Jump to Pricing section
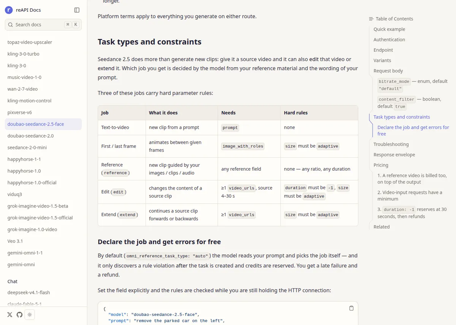The width and height of the screenshot is (456, 325). coord(381,165)
